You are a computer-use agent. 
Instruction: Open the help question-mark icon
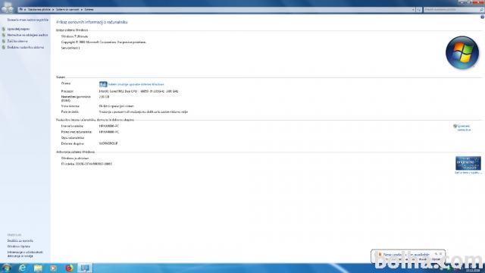coord(482,17)
